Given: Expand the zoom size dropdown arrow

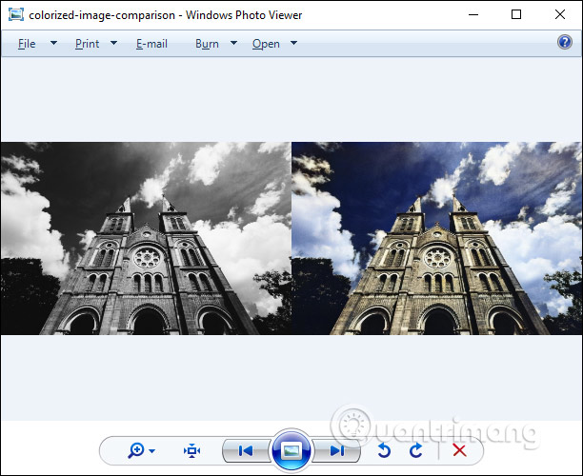Looking at the screenshot, I should point(151,451).
